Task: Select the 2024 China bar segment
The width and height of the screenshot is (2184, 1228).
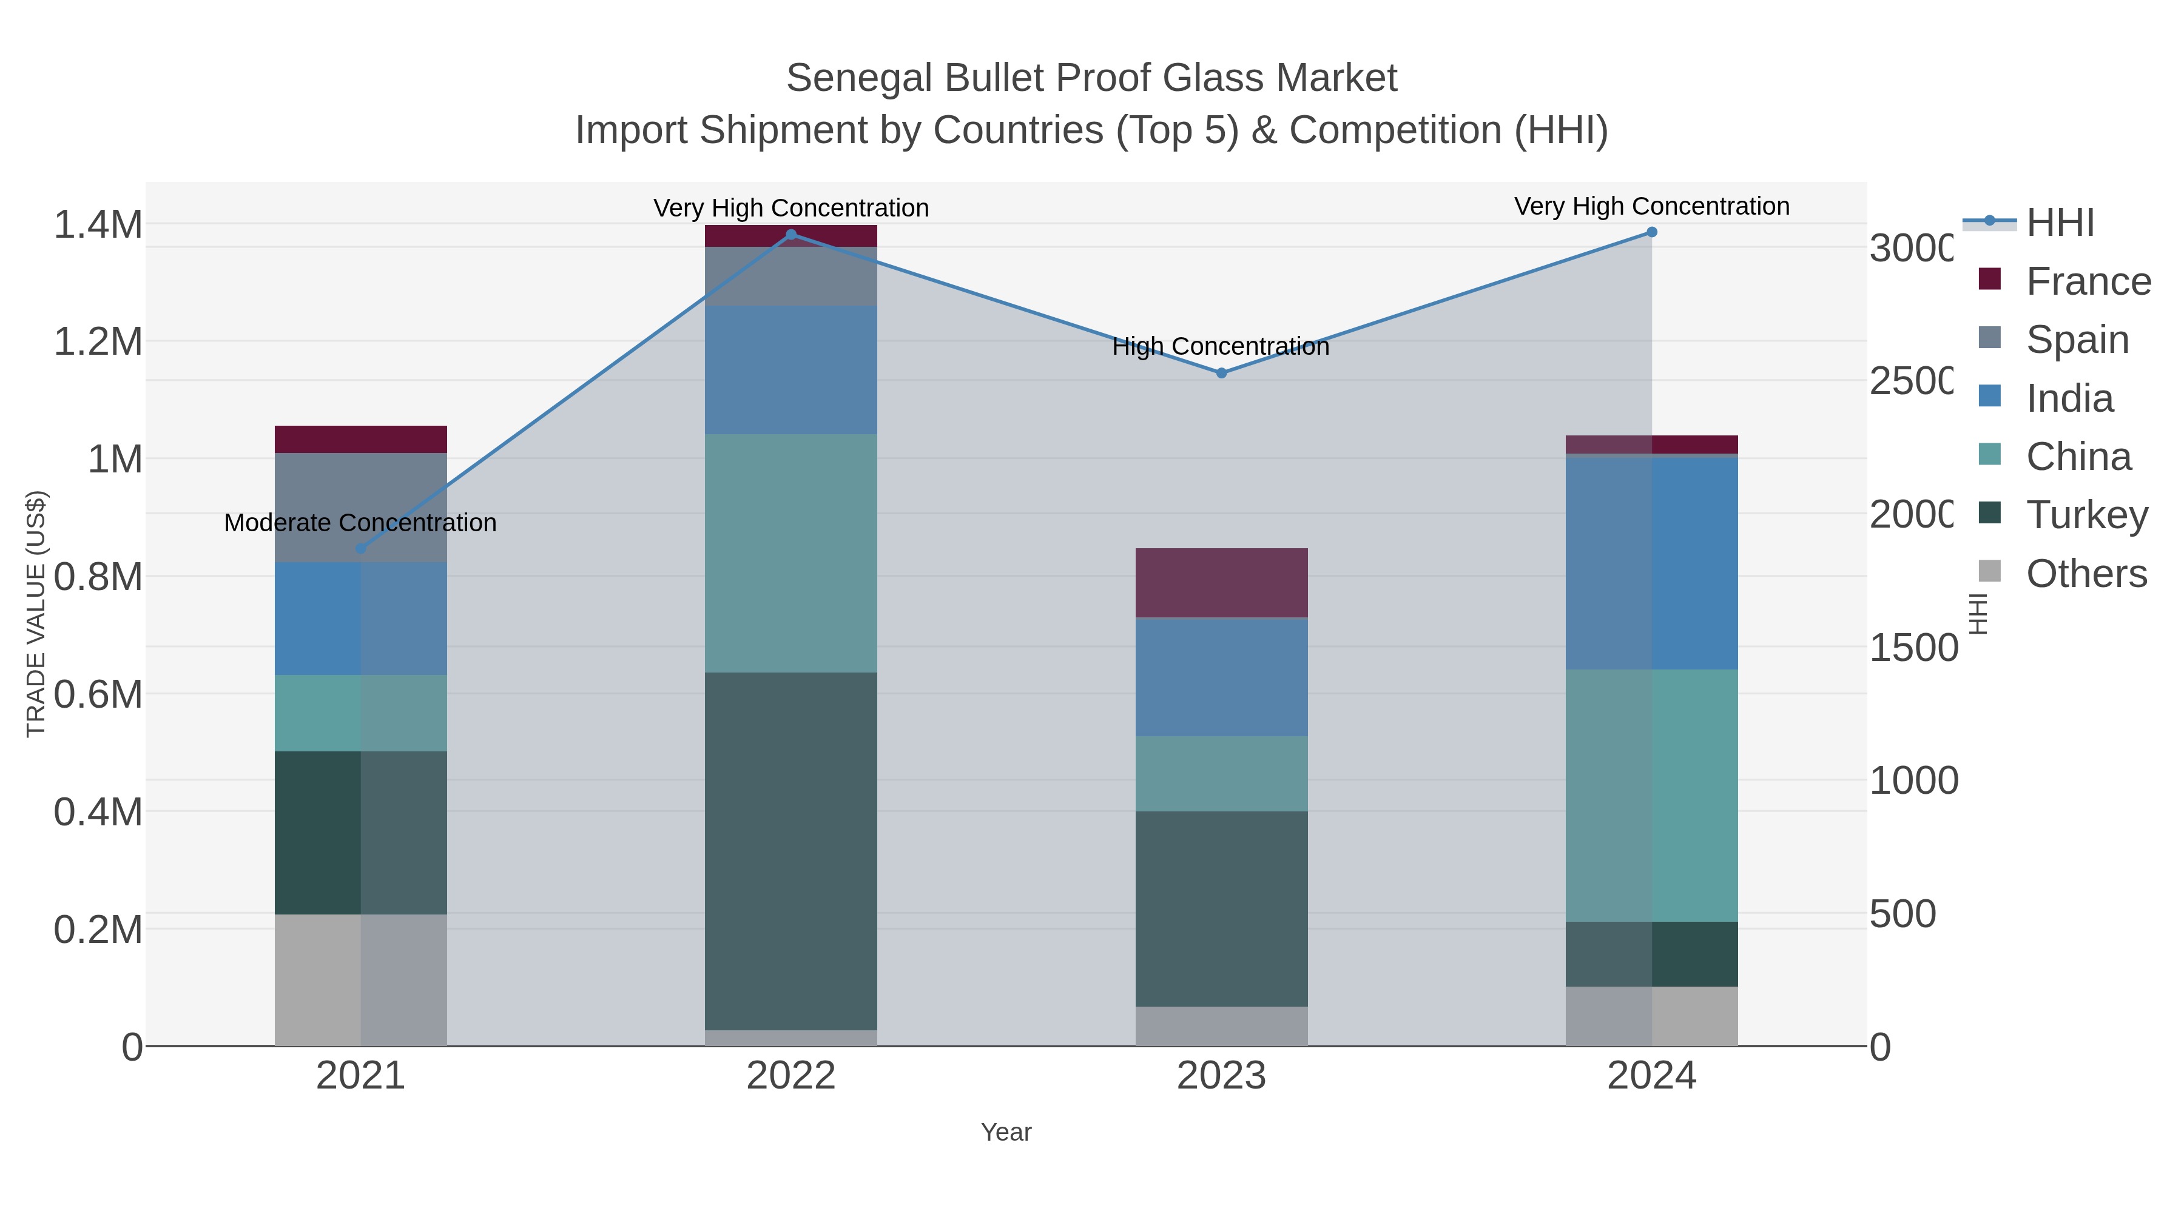Action: (1651, 796)
